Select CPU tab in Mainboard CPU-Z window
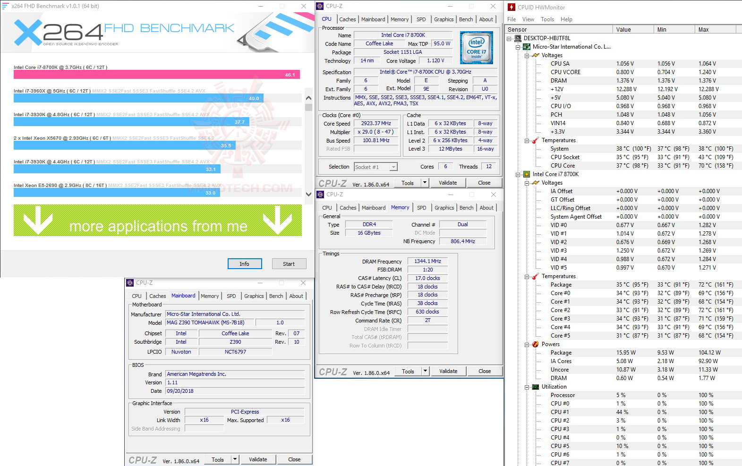Viewport: 742px width, 466px height. (136, 296)
